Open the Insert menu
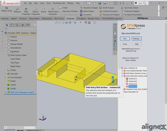 coord(42,3)
